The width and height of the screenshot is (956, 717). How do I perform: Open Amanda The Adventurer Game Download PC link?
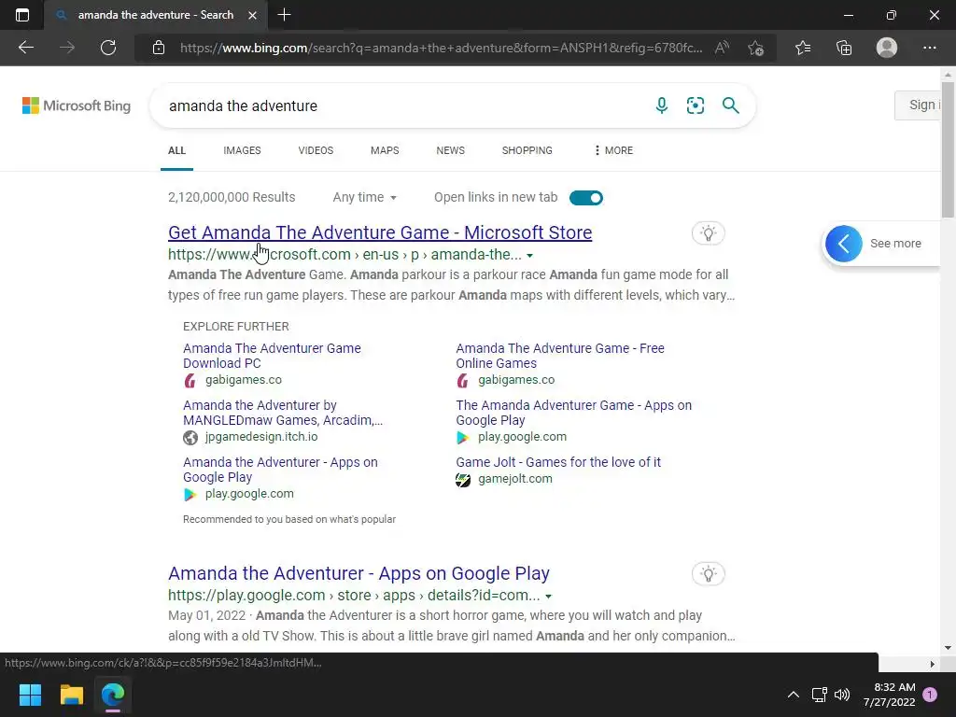coord(272,356)
